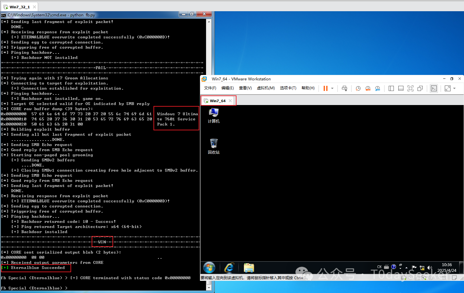Open the 查看(V) menu
Screen dimensions: 464x293
tap(245, 88)
